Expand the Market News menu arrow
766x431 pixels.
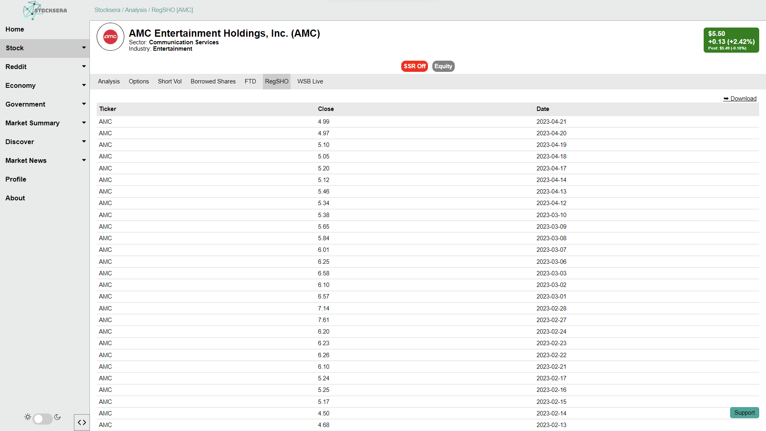point(84,160)
